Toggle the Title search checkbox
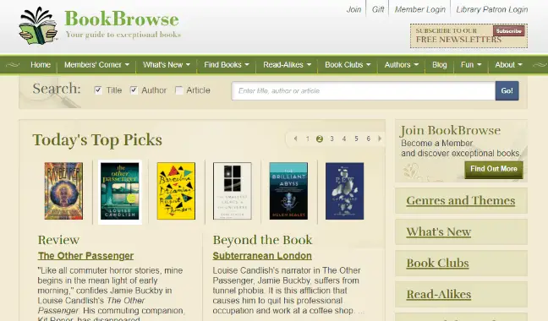The width and height of the screenshot is (548, 321). point(98,90)
